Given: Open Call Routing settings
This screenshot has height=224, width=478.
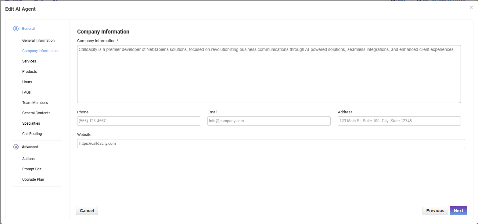Looking at the screenshot, I should click(x=32, y=134).
